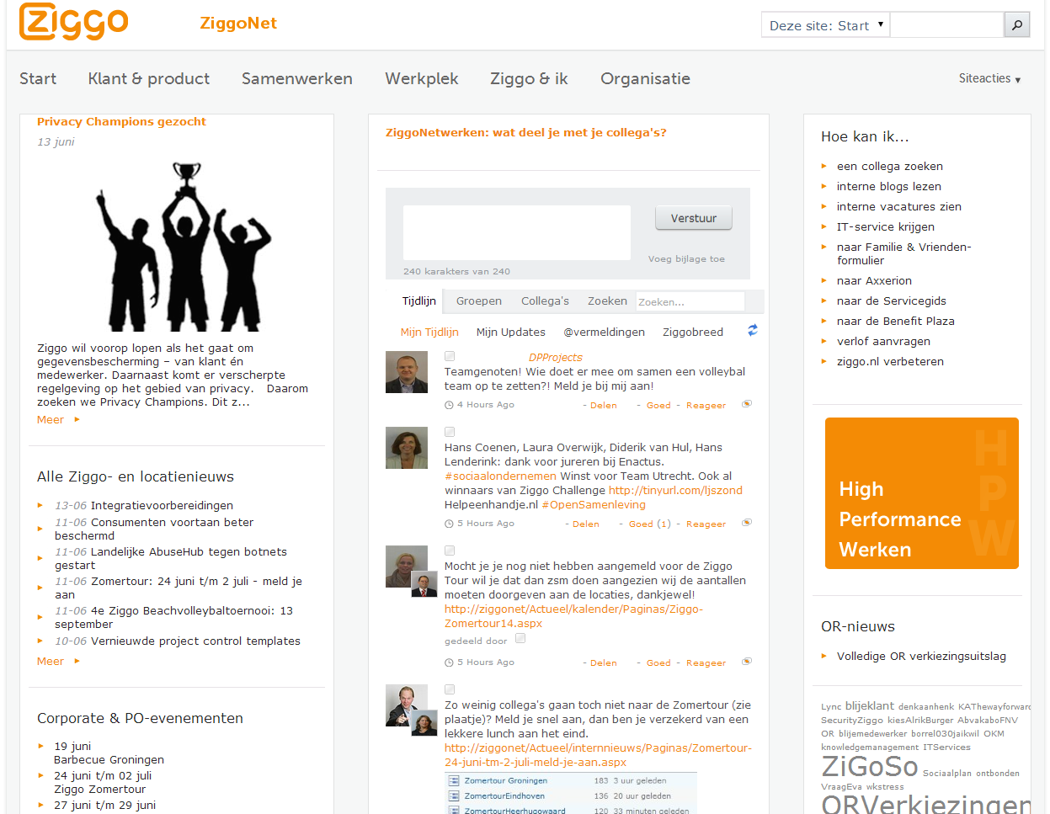Select the Ziggobreed filter
Screen dimensions: 1050x814
(693, 332)
